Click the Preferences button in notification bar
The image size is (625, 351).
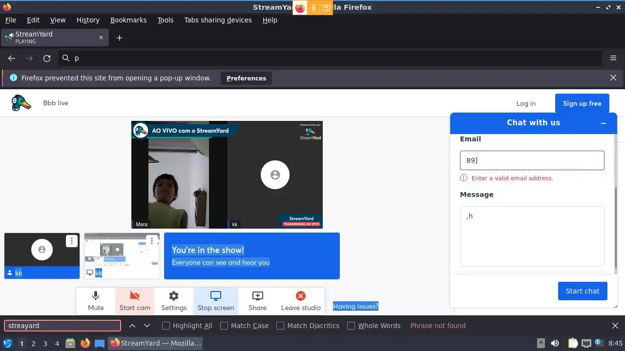coord(246,78)
